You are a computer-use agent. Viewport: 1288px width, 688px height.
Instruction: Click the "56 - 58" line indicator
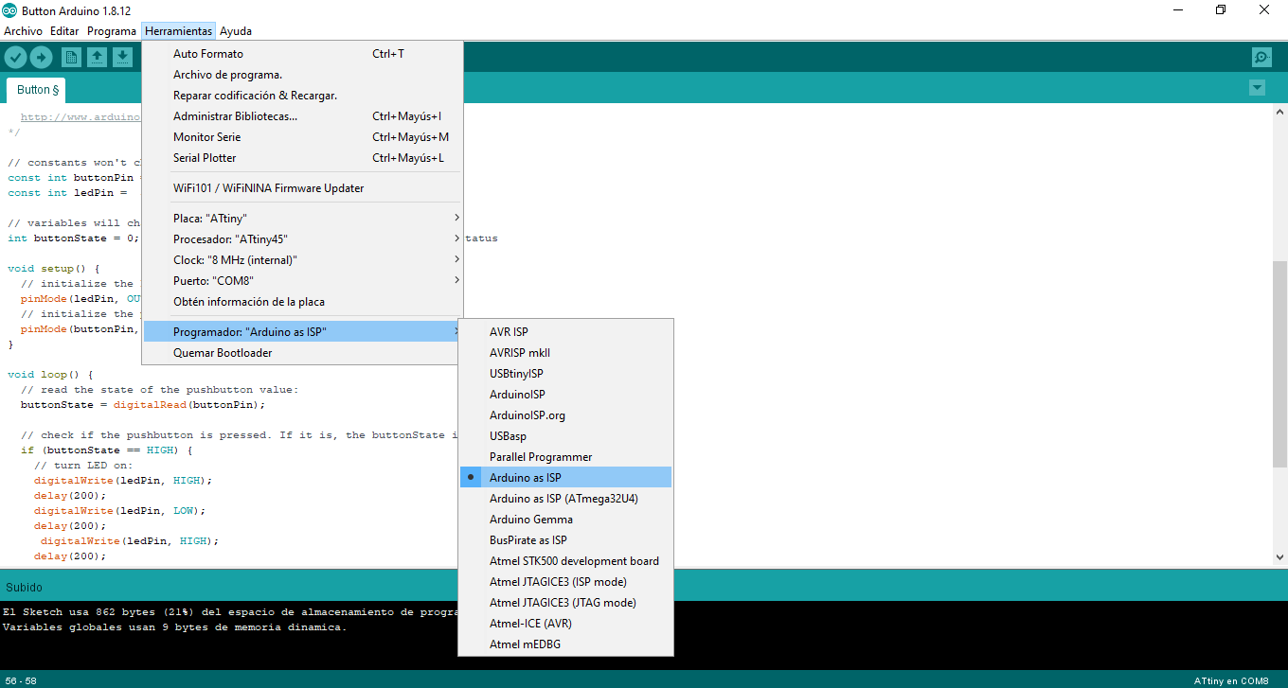point(19,680)
